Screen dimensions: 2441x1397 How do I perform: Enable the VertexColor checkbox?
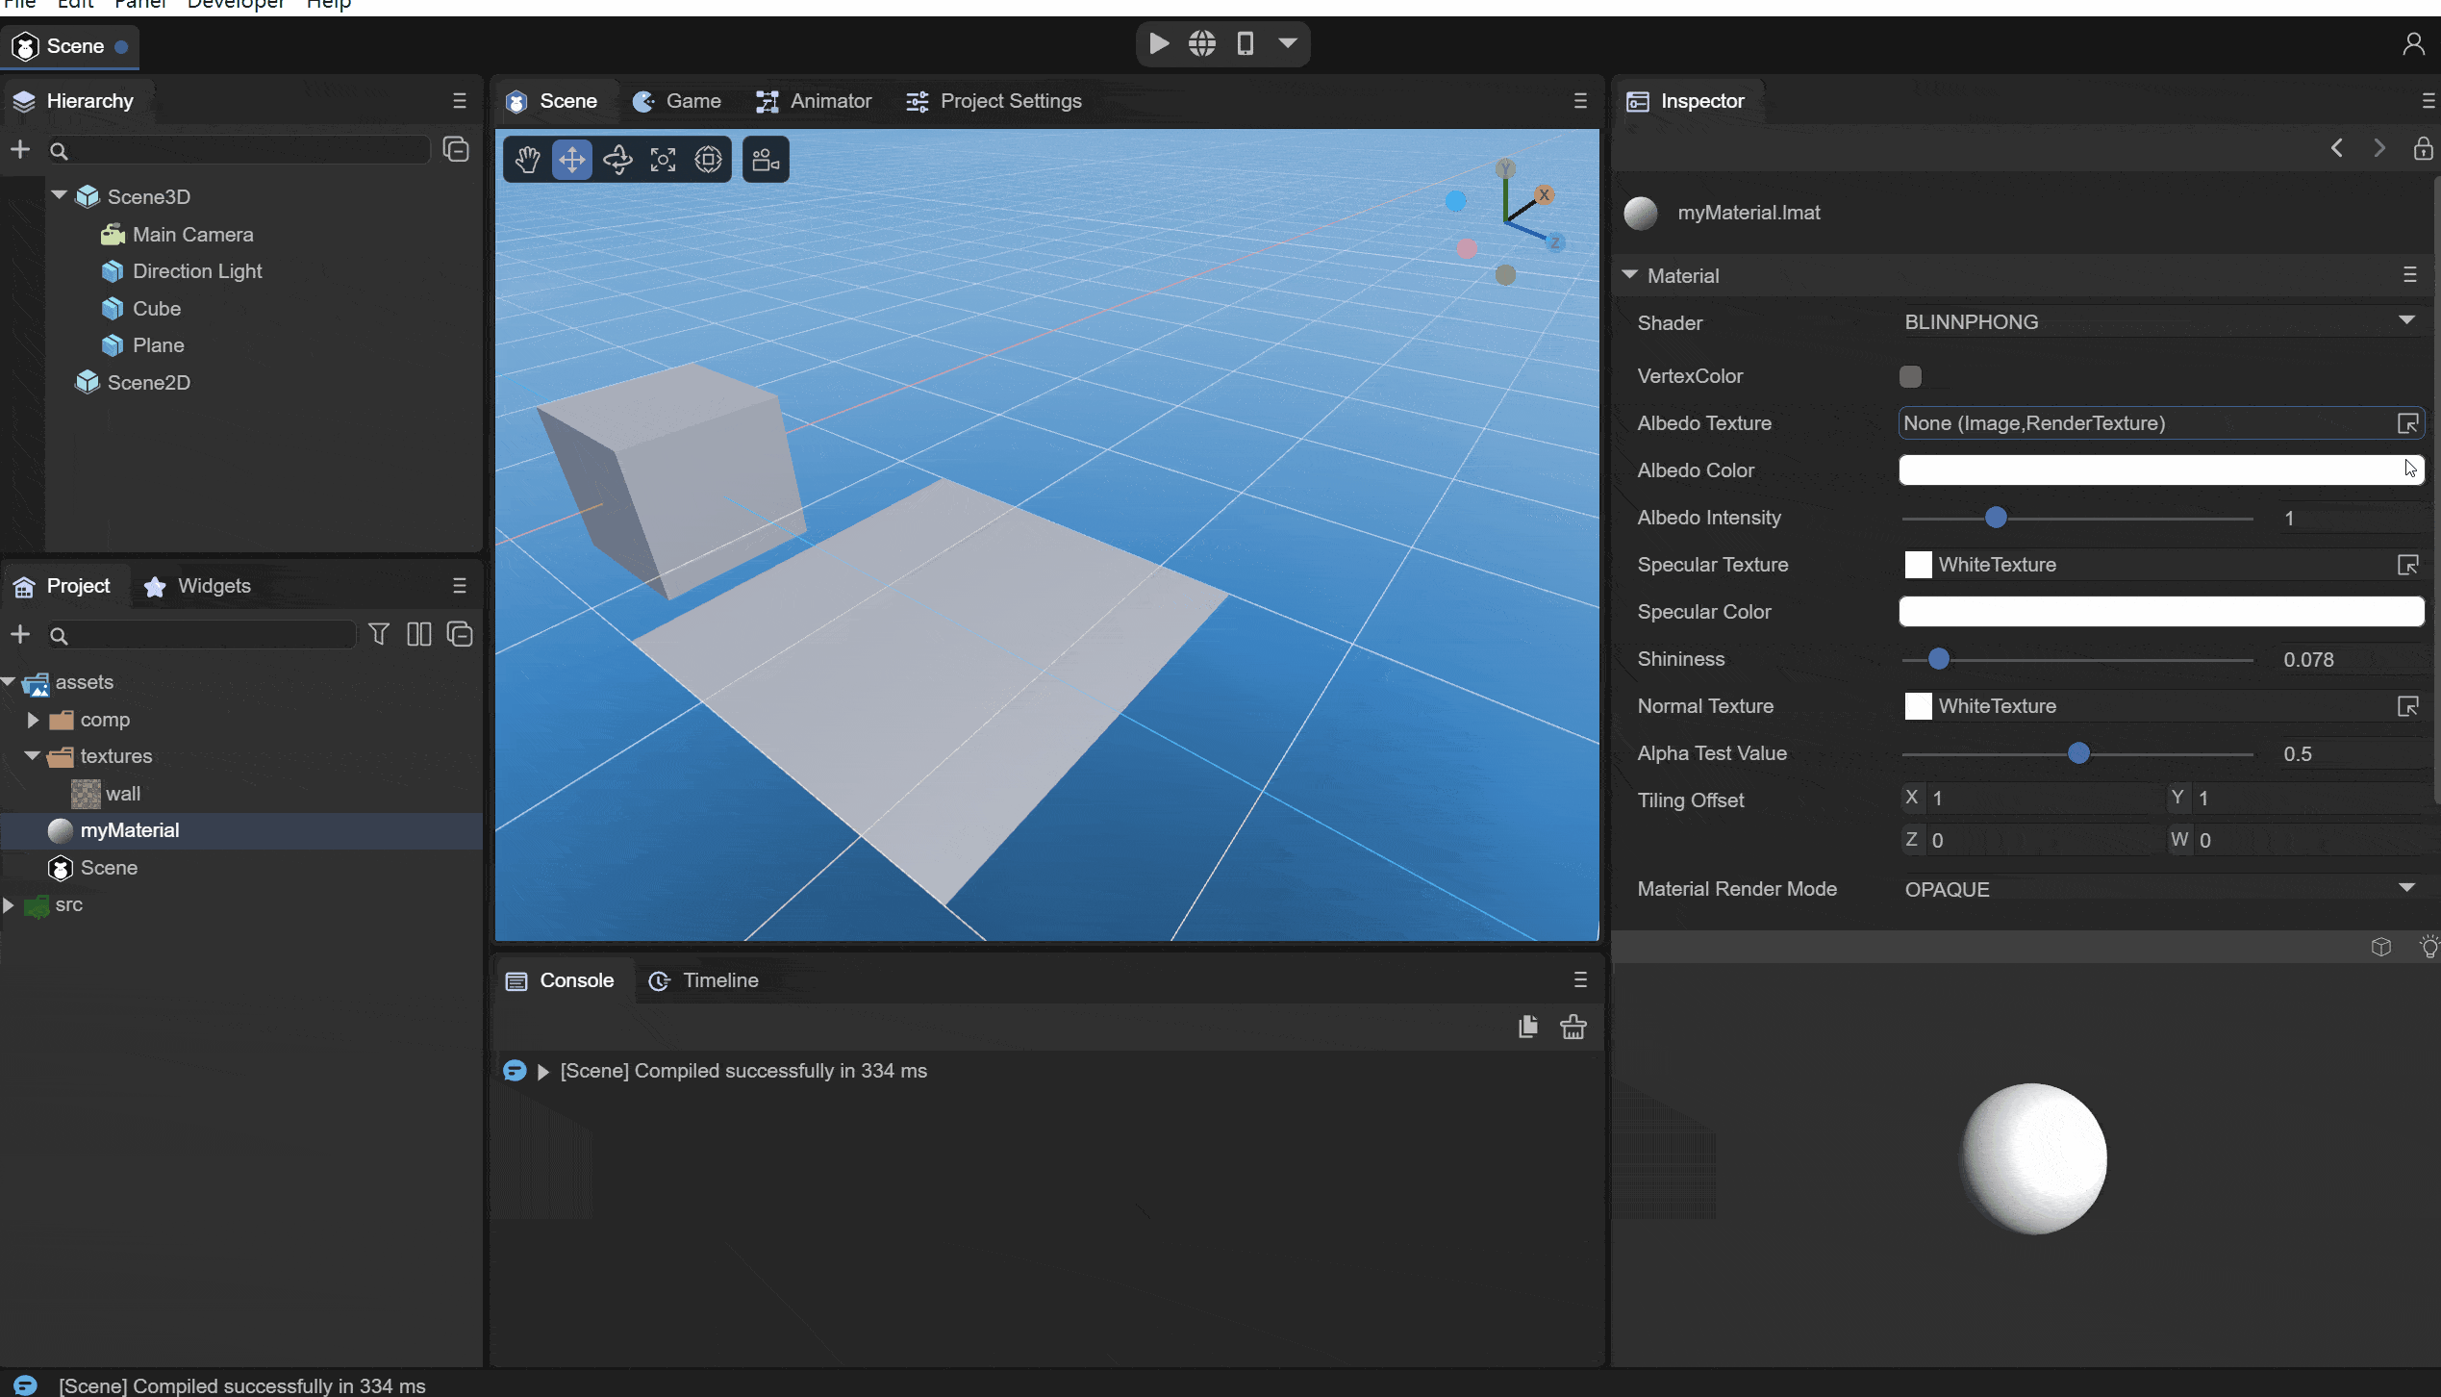(x=1910, y=376)
